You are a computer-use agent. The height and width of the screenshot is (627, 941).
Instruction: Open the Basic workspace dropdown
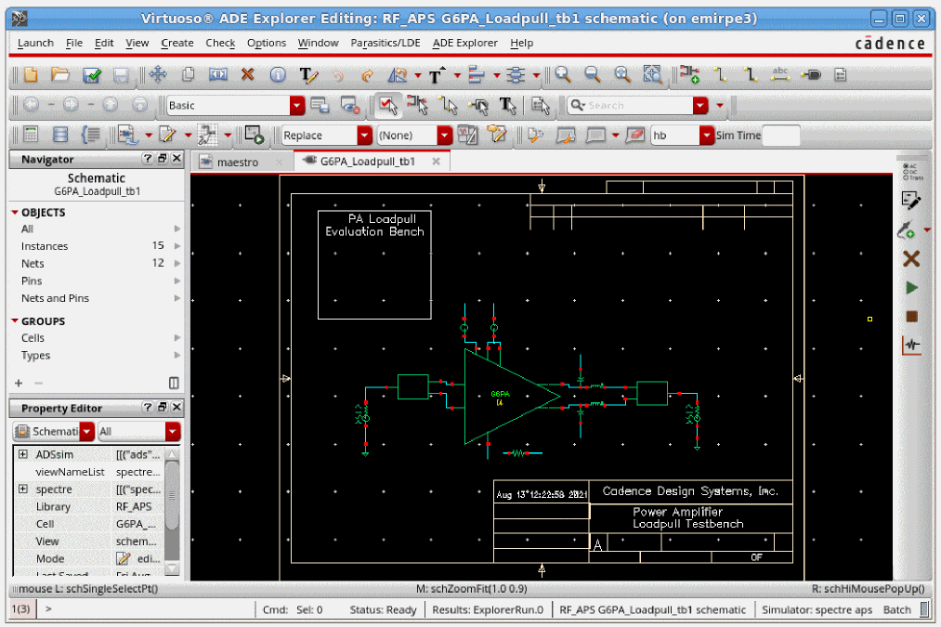tap(296, 106)
